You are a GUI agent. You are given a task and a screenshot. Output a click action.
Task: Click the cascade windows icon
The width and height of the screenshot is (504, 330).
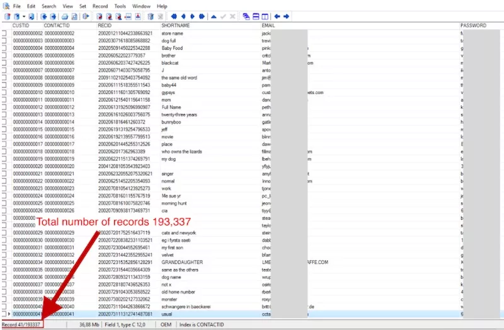coord(246,16)
